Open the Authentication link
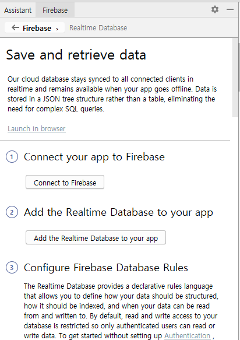 tap(187, 335)
